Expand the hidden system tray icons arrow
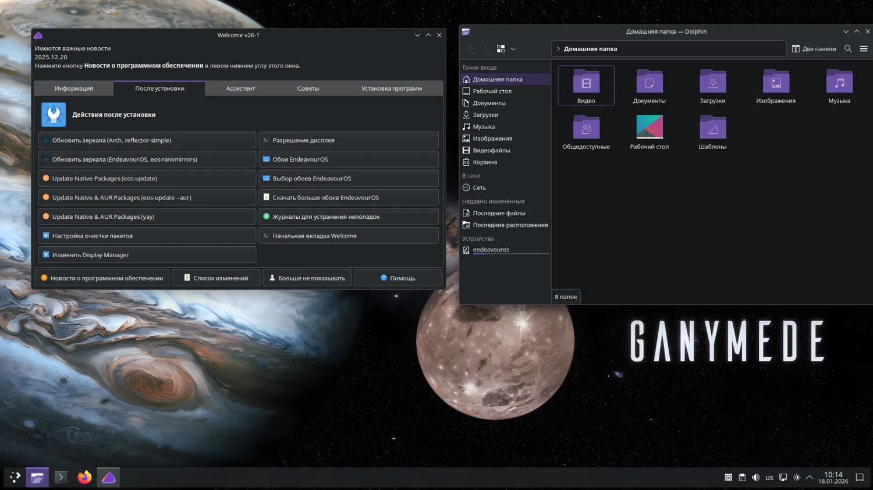Screen dimensions: 873x490 tap(810, 477)
